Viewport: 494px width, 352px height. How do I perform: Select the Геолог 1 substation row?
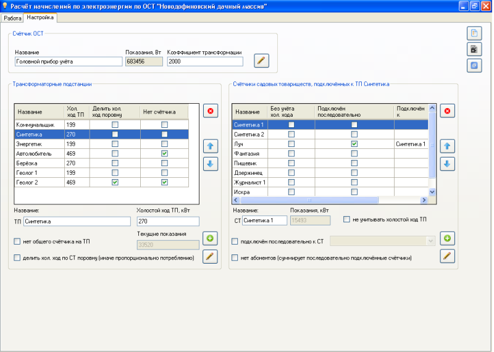[x=101, y=173]
